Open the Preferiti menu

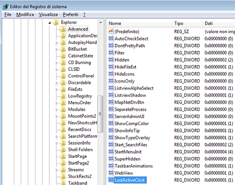click(70, 15)
